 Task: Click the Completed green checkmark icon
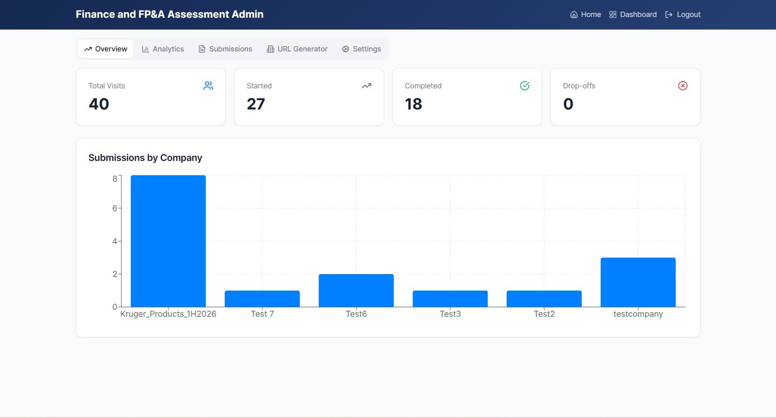pos(524,86)
